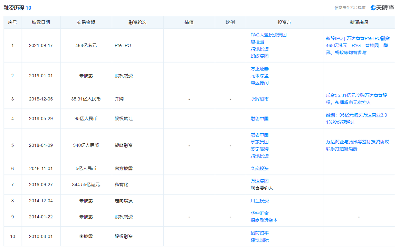Click the 估值 column header
400x247 pixels.
[x=189, y=22]
